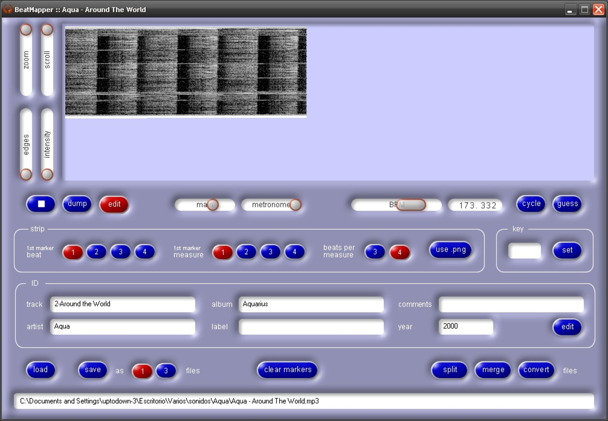This screenshot has height=421, width=608.
Task: Click the save button
Action: tap(92, 370)
